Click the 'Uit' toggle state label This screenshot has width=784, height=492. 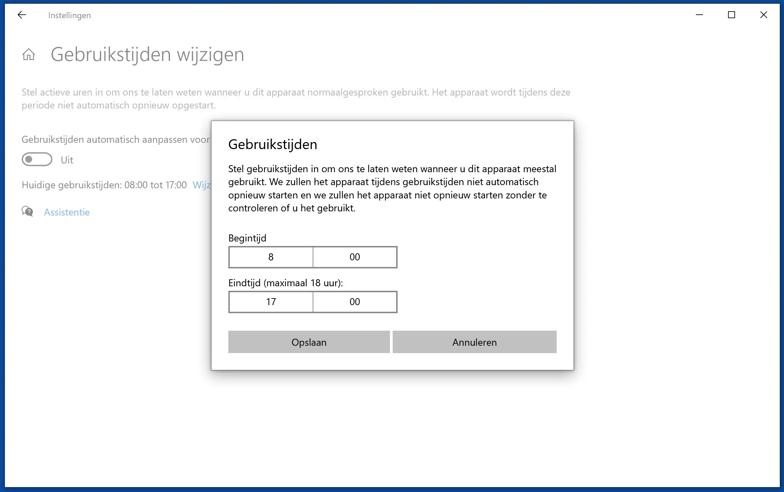pos(67,160)
